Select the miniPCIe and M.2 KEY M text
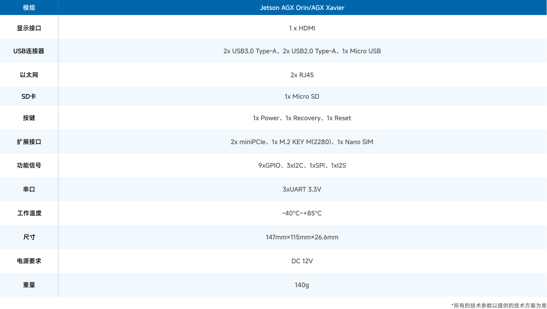The height and width of the screenshot is (309, 547). point(302,142)
